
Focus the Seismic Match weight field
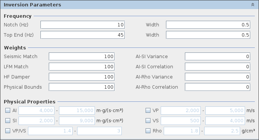point(82,57)
